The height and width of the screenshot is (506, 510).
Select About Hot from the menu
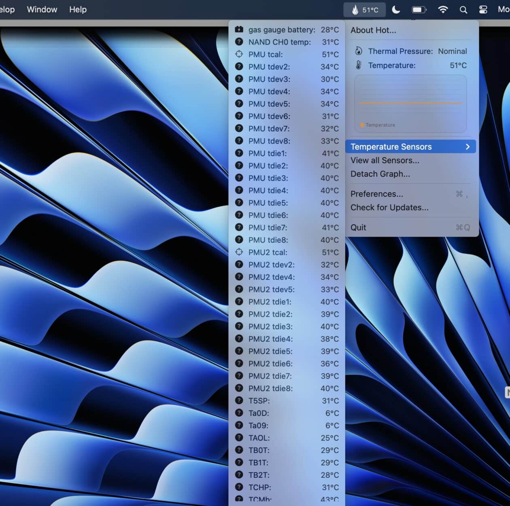point(373,30)
